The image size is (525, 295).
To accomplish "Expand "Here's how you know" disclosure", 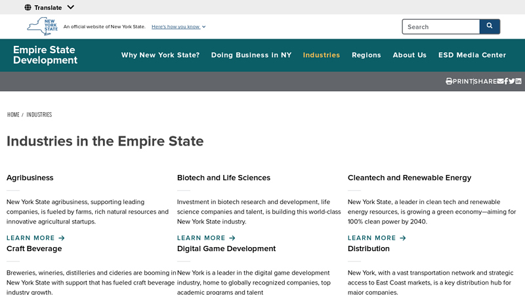I will point(178,27).
